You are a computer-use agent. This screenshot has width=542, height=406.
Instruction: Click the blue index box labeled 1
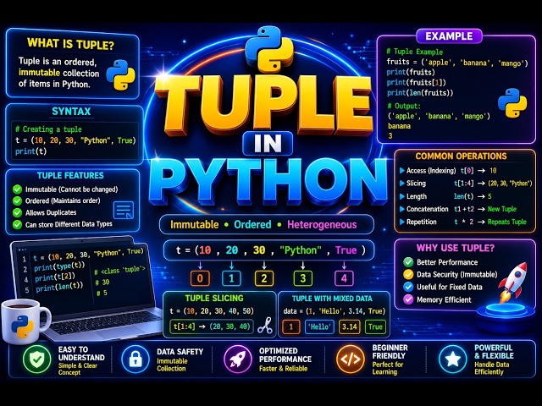click(x=231, y=278)
